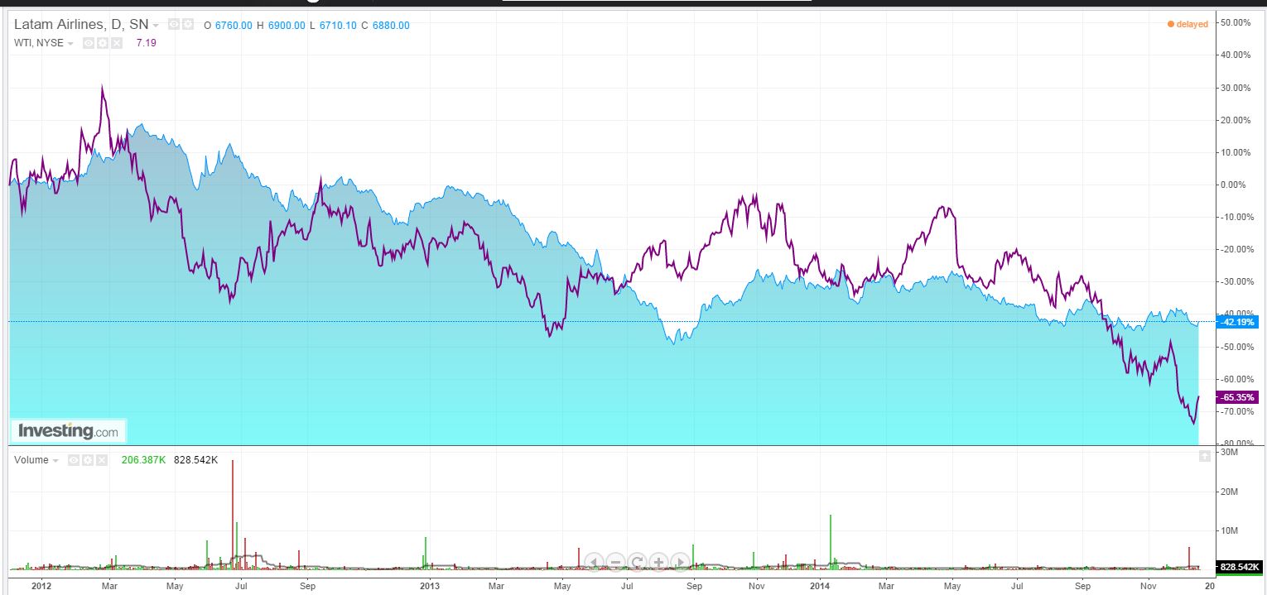This screenshot has height=595, width=1267.
Task: Remove the Volume indicator with X
Action: (x=102, y=460)
